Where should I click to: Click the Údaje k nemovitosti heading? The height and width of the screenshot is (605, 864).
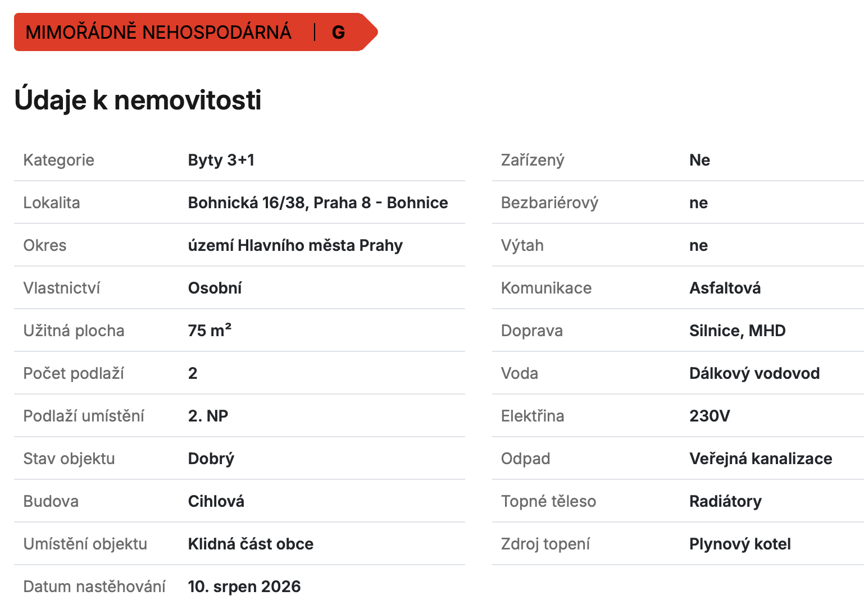click(138, 100)
